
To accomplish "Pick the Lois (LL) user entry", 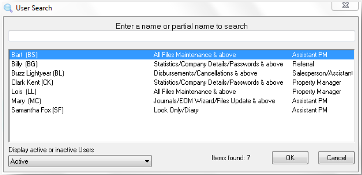I will click(x=181, y=92).
